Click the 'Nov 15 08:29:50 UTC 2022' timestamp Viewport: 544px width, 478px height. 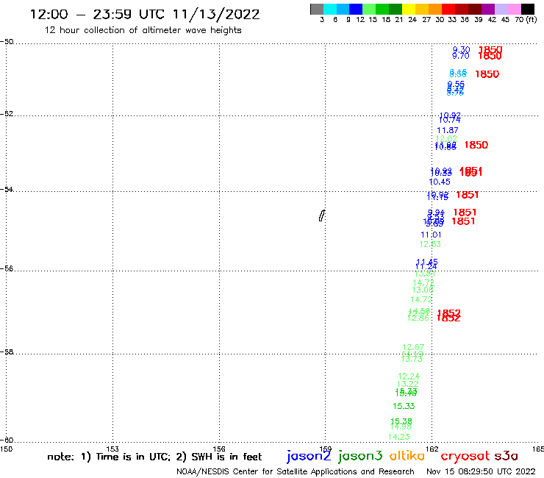point(481,471)
